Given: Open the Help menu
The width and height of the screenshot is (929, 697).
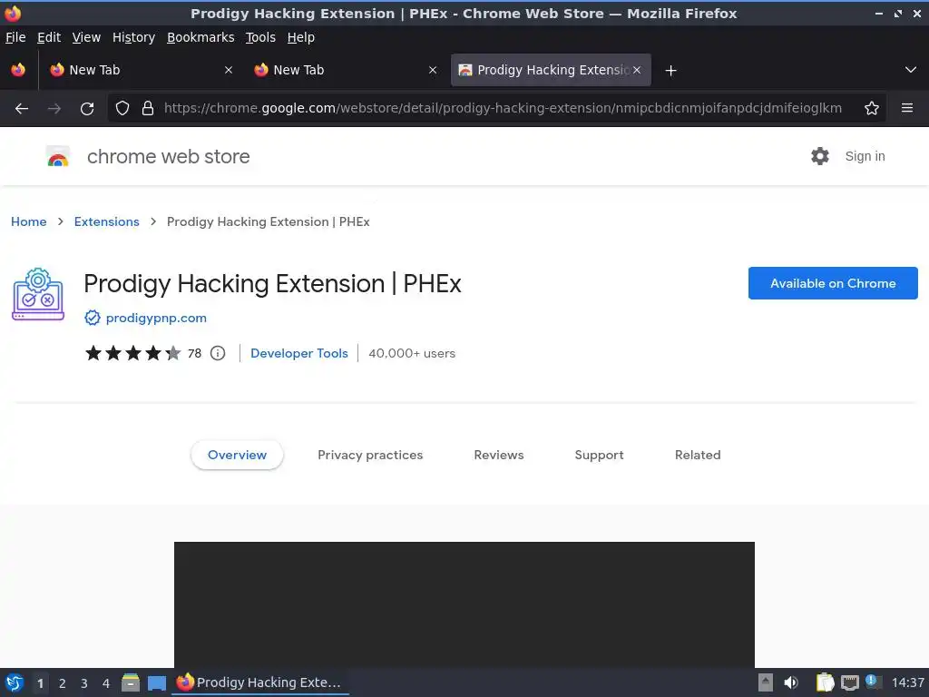Looking at the screenshot, I should (301, 37).
